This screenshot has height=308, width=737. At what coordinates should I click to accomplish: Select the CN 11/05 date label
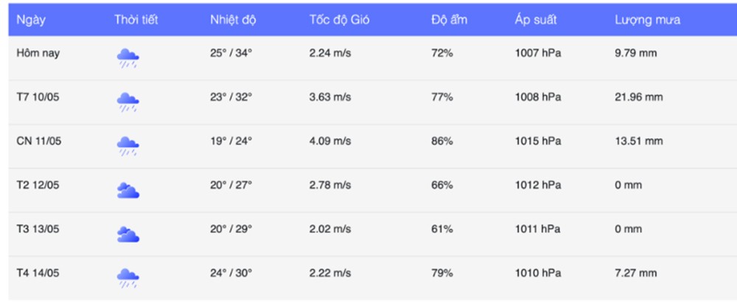39,141
